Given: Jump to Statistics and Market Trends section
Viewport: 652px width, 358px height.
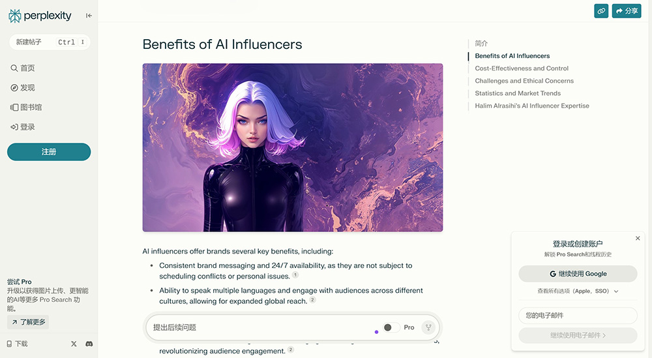Looking at the screenshot, I should coord(518,93).
